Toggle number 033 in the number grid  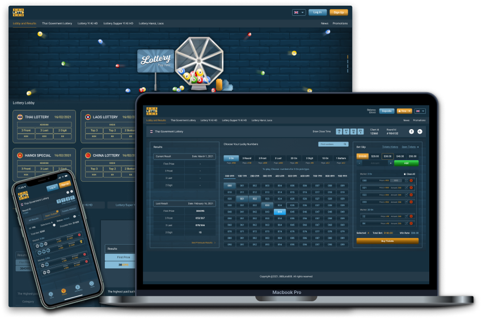pos(267,205)
